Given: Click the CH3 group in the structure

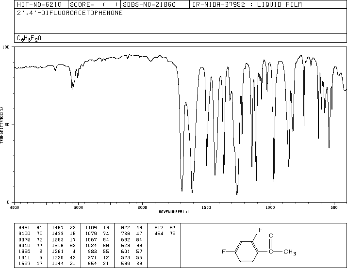Looking at the screenshot, I should pyautogui.click(x=290, y=252).
